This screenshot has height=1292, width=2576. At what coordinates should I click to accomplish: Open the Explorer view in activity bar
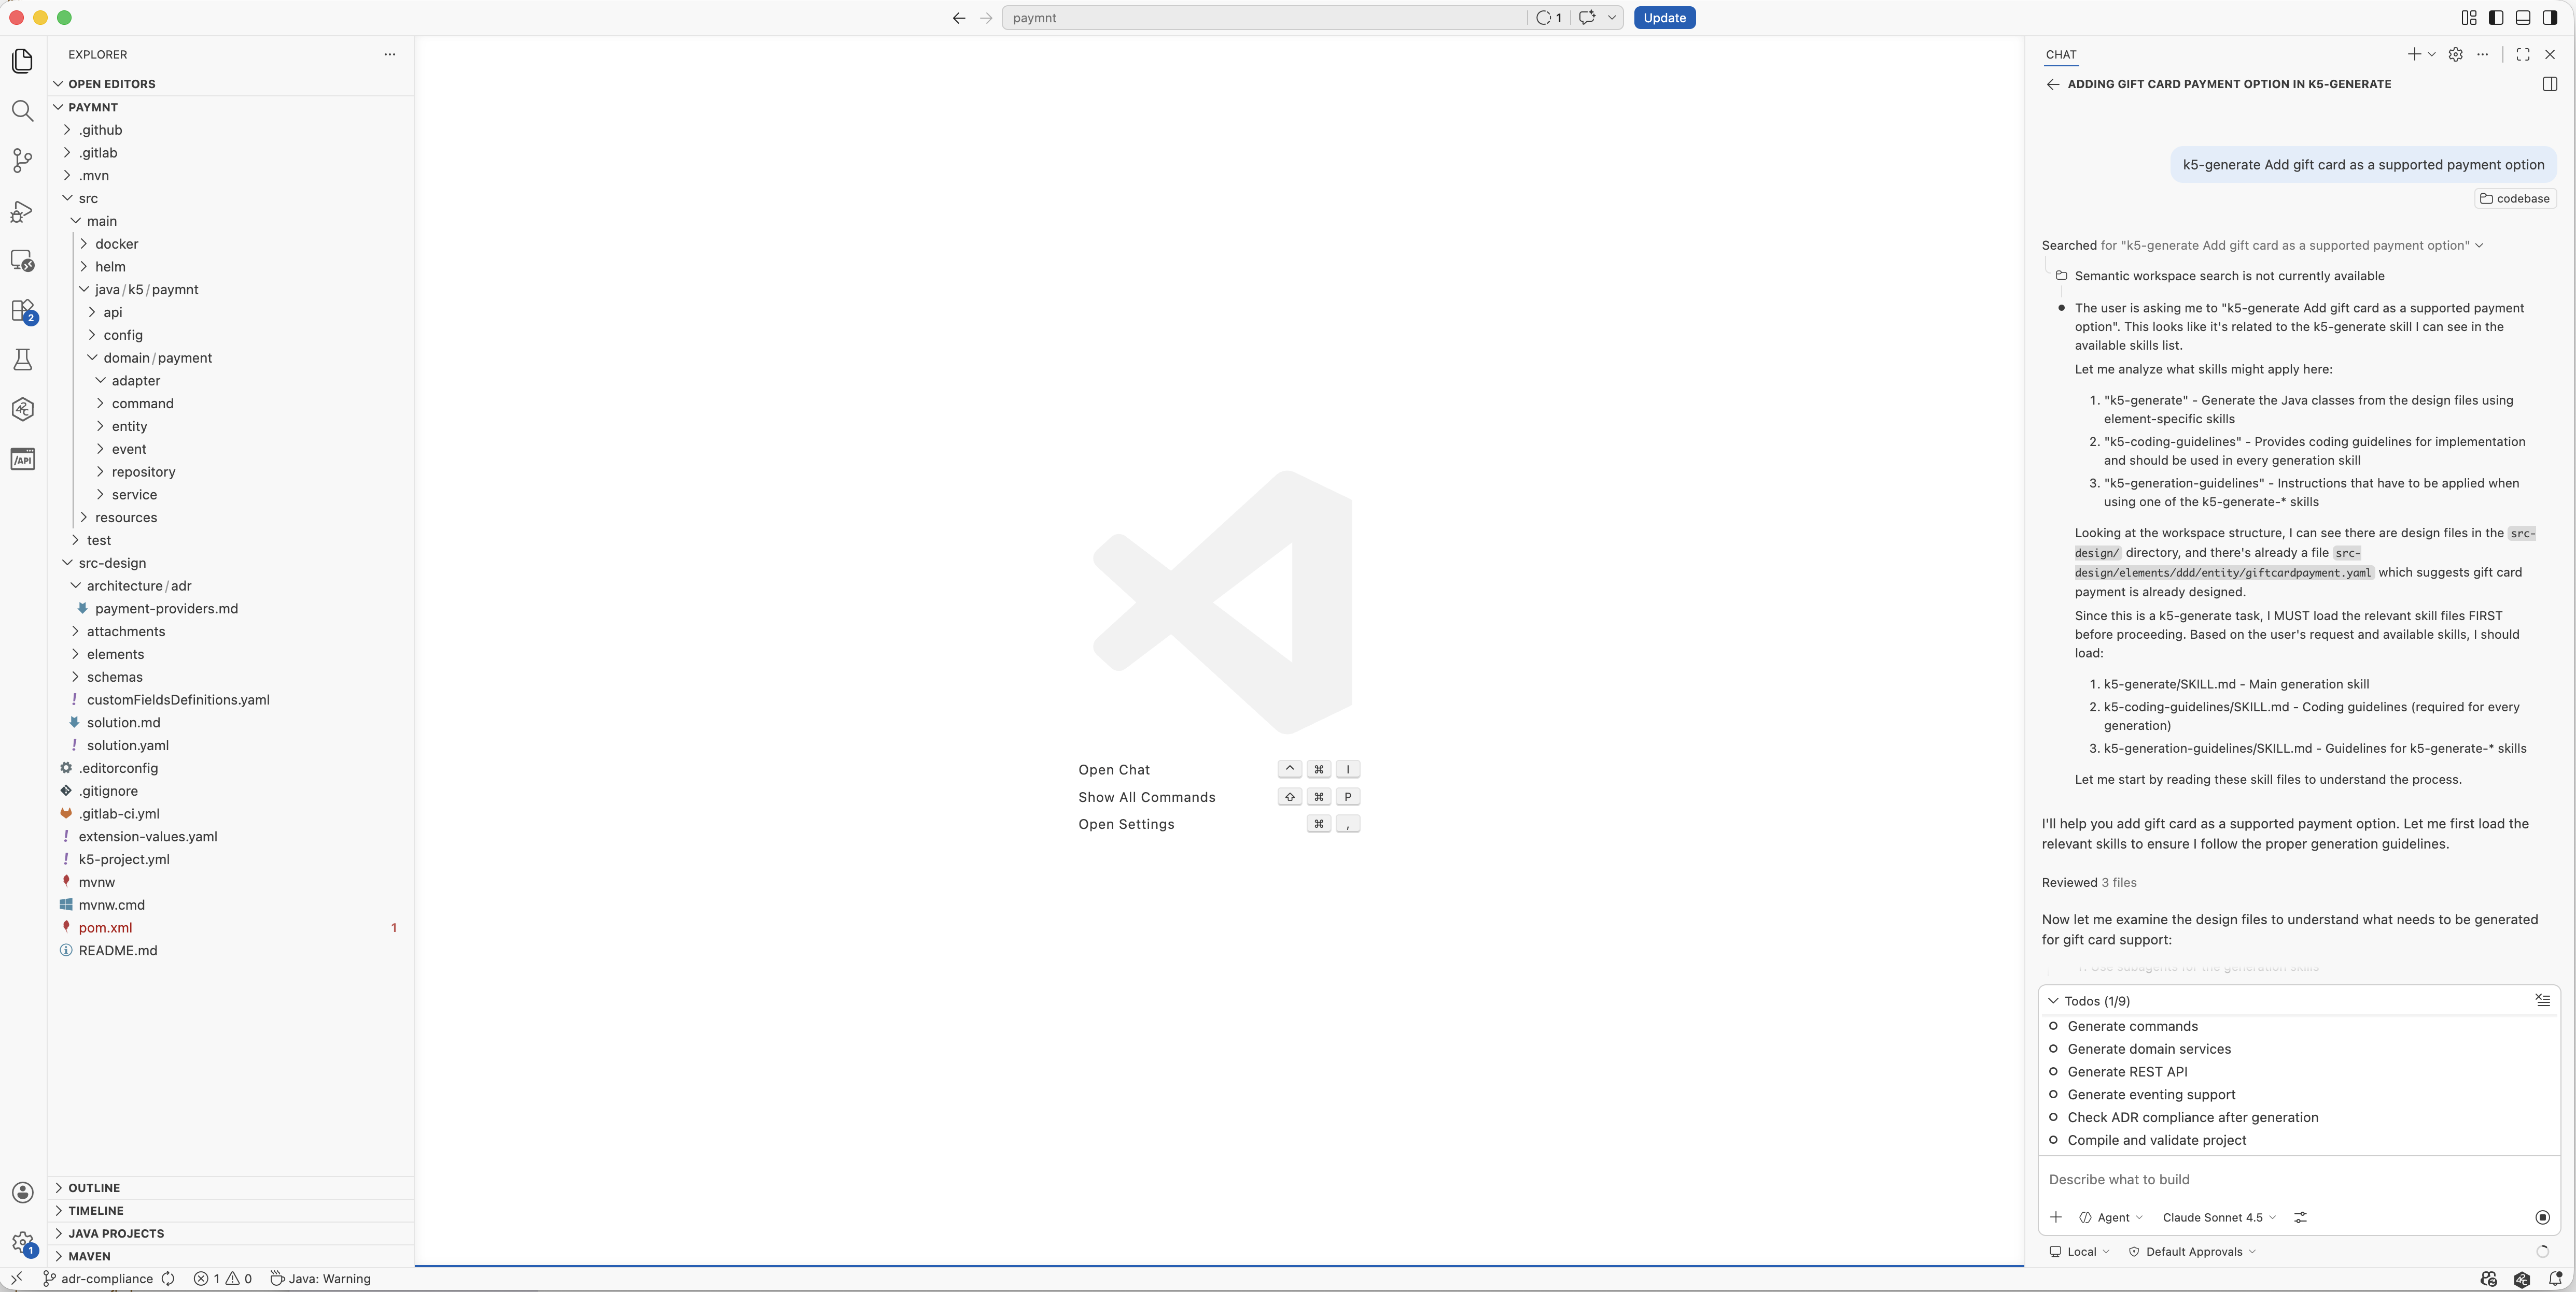(x=22, y=61)
